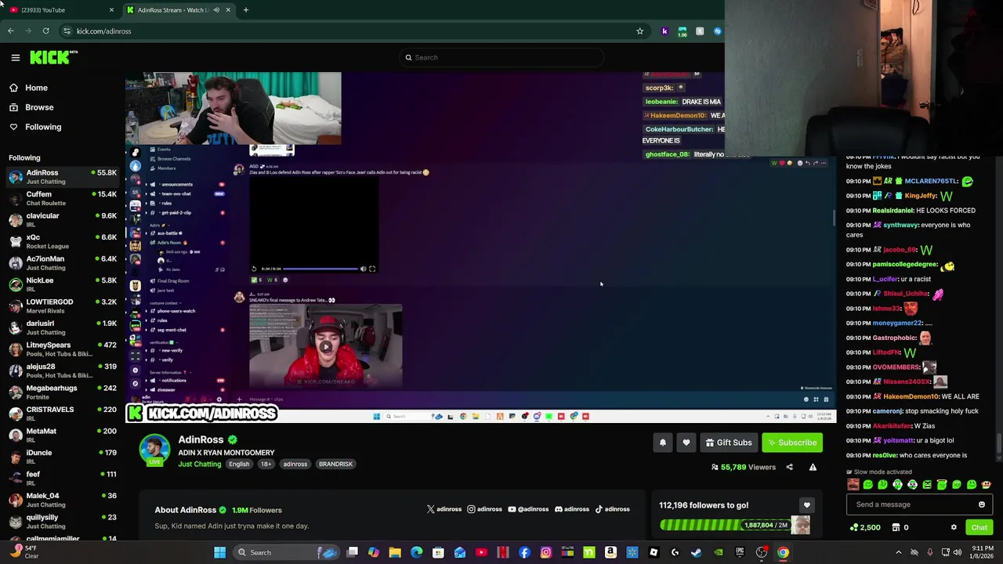
Task: Report the stream using the warning icon
Action: tap(813, 467)
